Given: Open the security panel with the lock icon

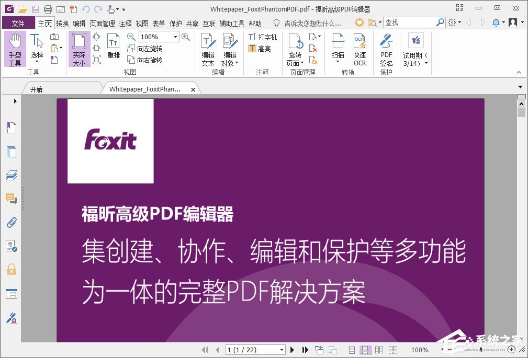Looking at the screenshot, I should click(x=12, y=269).
